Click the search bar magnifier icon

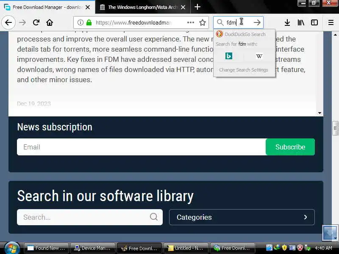[220, 22]
